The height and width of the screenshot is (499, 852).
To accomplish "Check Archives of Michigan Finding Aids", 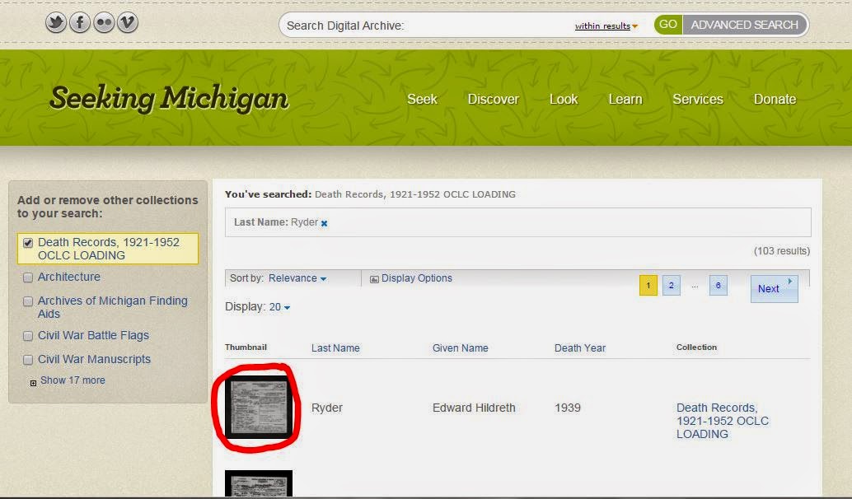I will click(x=28, y=301).
